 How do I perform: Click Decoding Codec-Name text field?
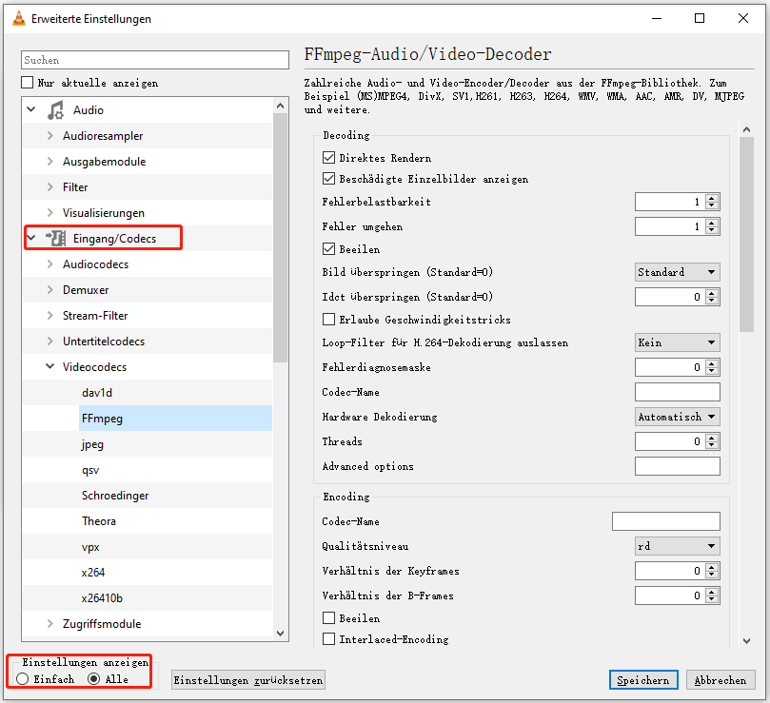tap(677, 392)
